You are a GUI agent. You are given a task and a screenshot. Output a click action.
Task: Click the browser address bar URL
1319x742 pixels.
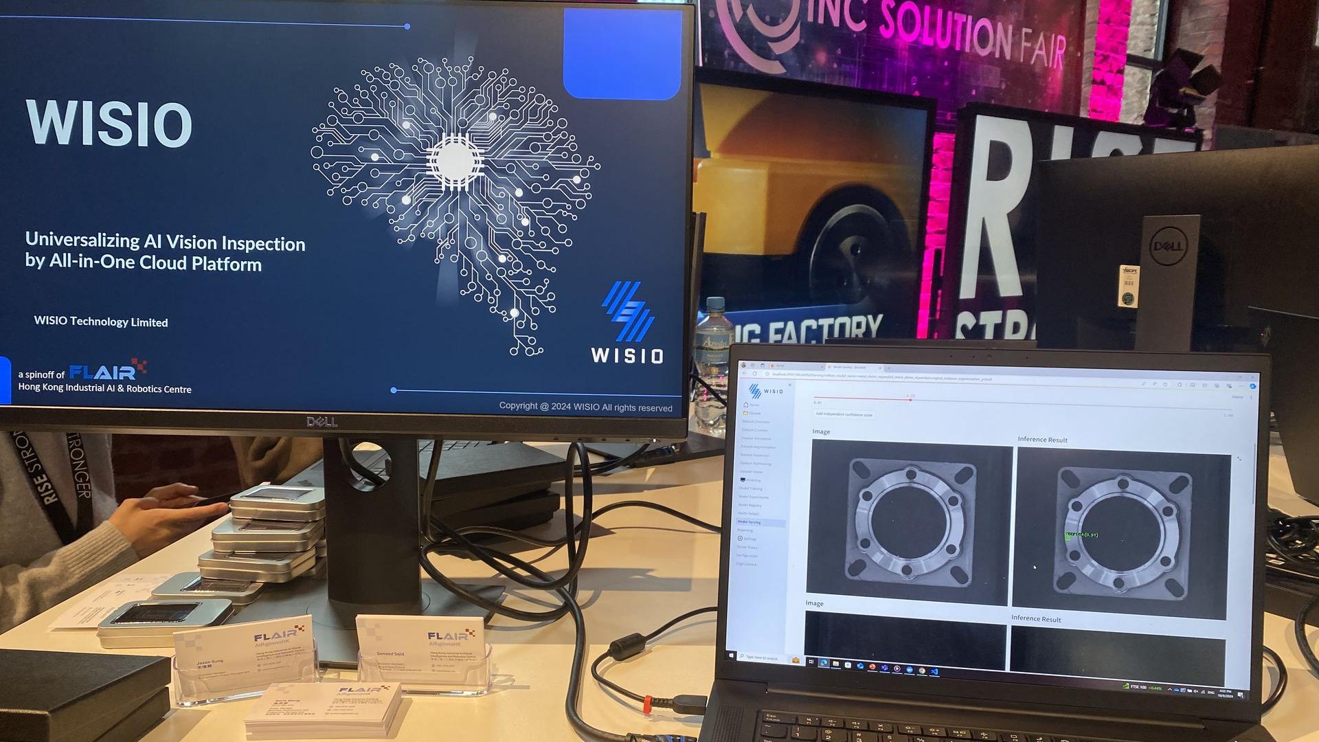(881, 378)
